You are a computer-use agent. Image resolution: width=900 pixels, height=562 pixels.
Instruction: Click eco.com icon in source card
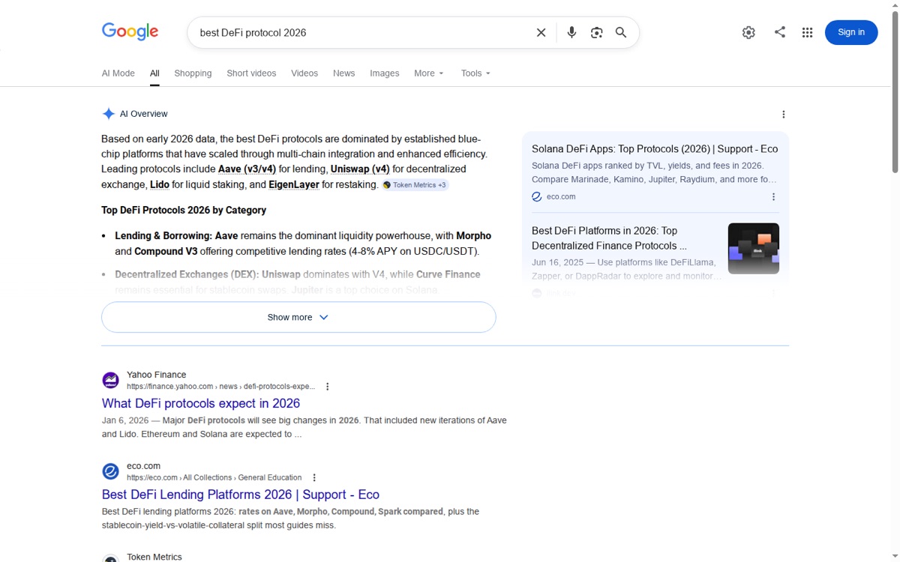pos(537,197)
